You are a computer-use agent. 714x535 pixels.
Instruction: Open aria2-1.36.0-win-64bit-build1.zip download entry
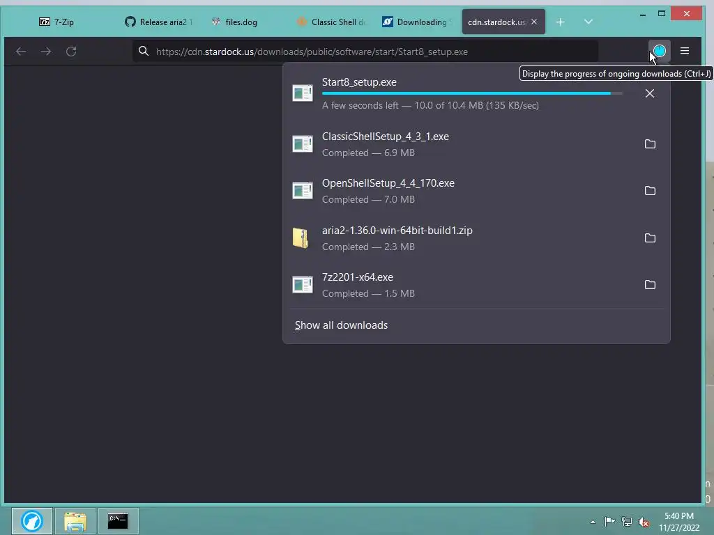[461, 238]
